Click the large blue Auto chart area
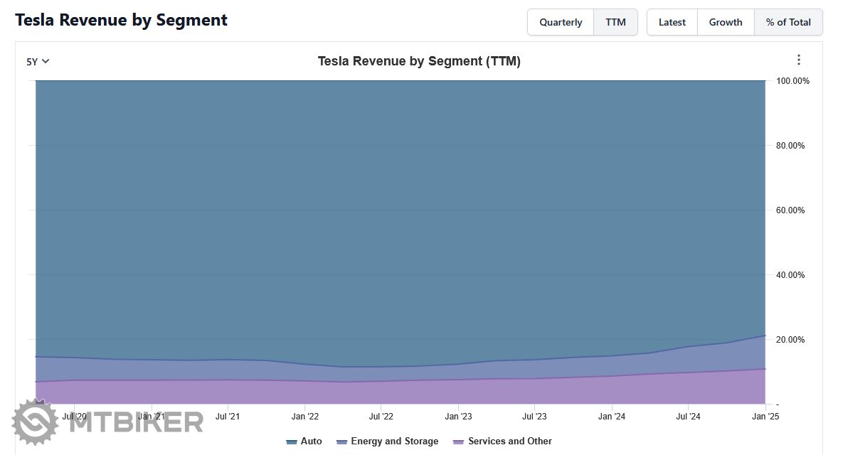 point(398,213)
